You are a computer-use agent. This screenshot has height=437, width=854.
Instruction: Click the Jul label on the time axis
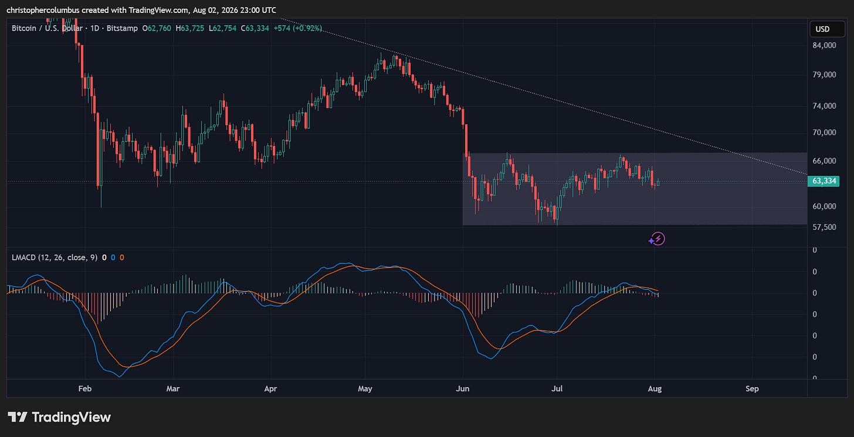tap(558, 388)
